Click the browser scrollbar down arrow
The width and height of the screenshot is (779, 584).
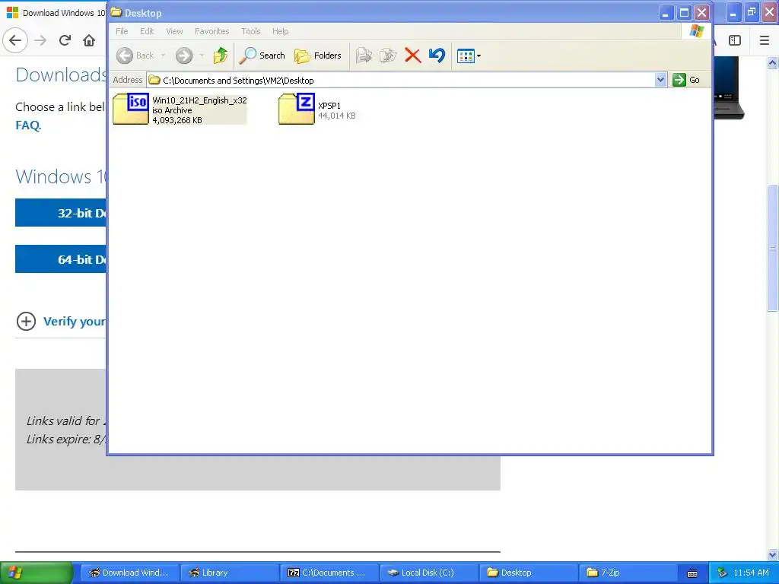(x=772, y=554)
